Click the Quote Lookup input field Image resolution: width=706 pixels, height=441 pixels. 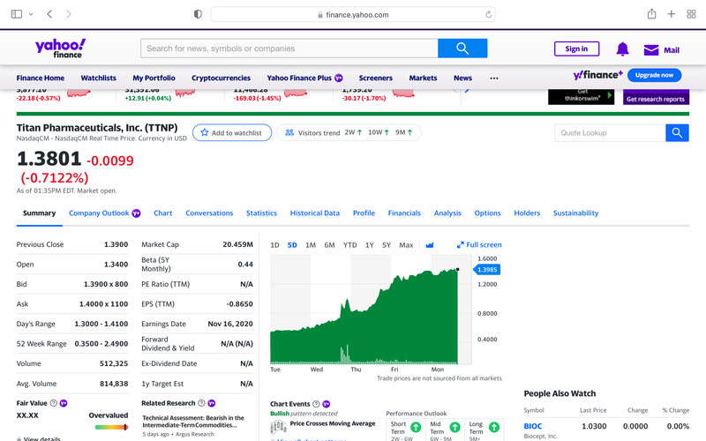pos(610,133)
